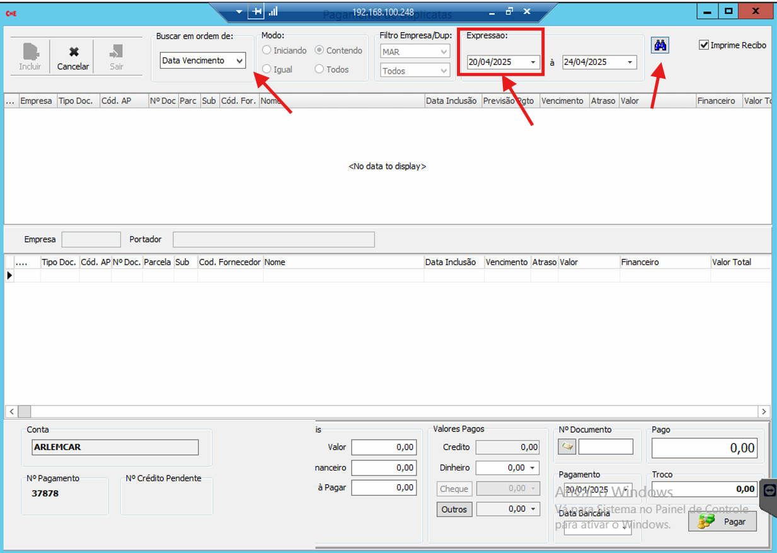This screenshot has width=777, height=553.
Task: Click the Outros payment button
Action: coord(454,509)
